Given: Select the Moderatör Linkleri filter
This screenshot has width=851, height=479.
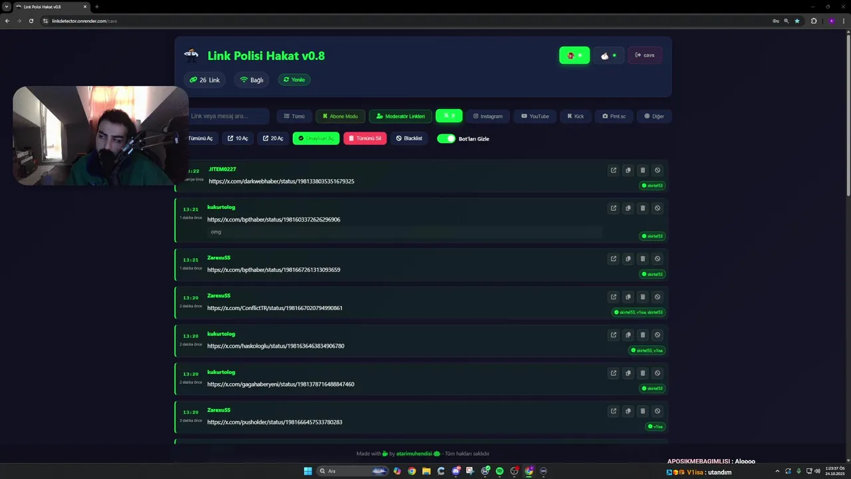Looking at the screenshot, I should (x=400, y=116).
